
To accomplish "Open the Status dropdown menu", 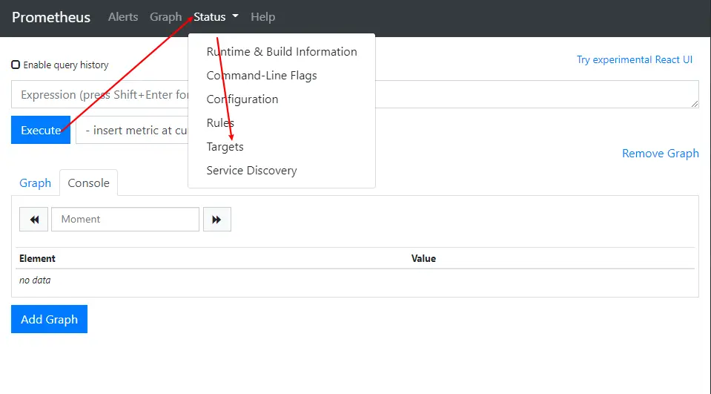I will [216, 17].
